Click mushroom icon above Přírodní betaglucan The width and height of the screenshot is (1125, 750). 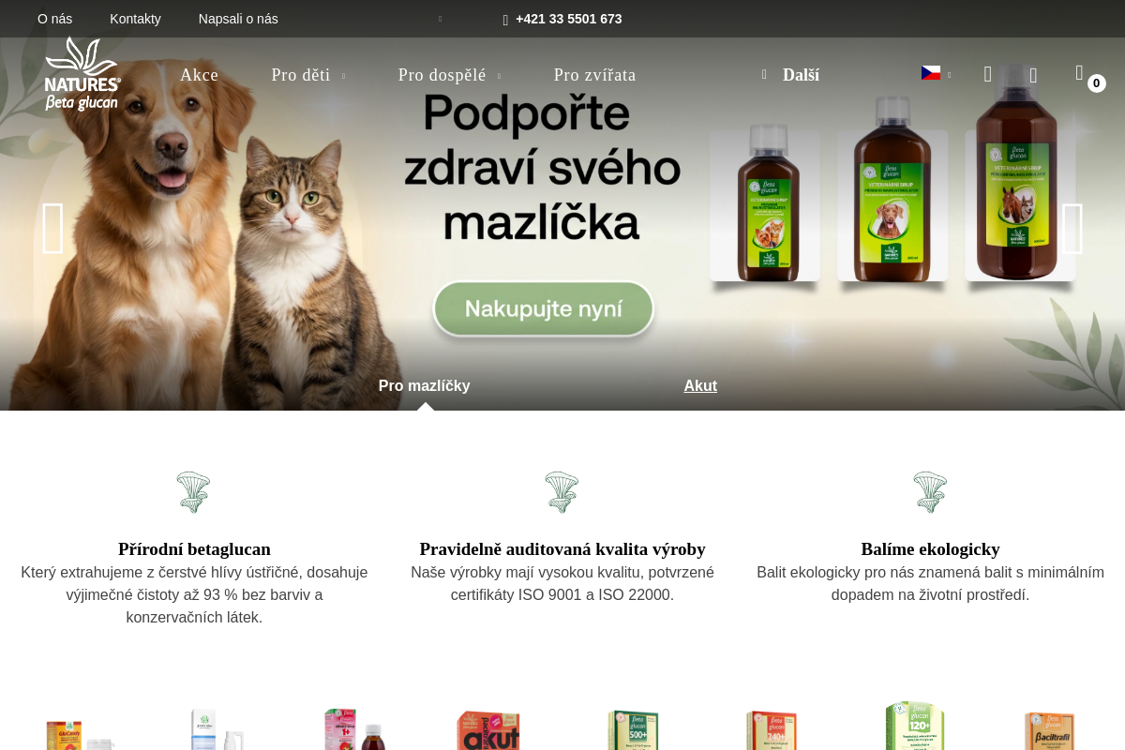pyautogui.click(x=194, y=492)
